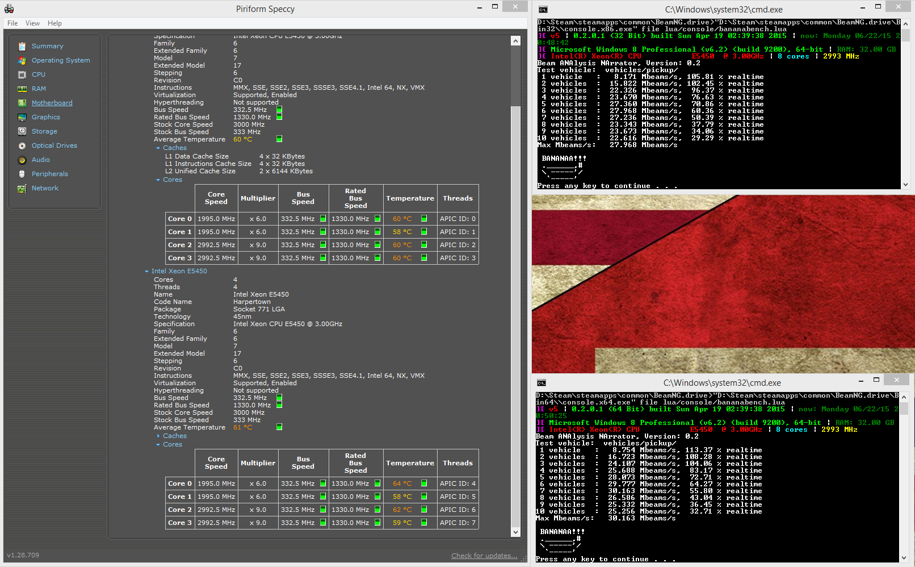This screenshot has width=915, height=567.
Task: Click green indicator beside Average Temperature 60 °C
Action: click(279, 139)
